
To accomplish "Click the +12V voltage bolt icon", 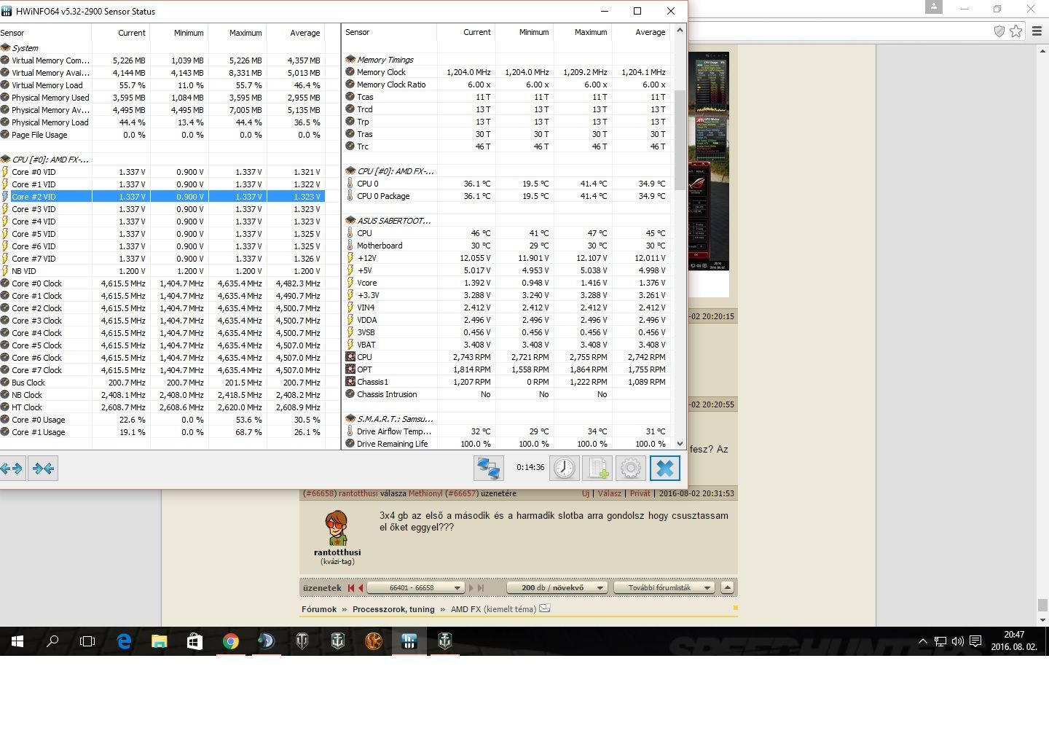I will click(350, 258).
